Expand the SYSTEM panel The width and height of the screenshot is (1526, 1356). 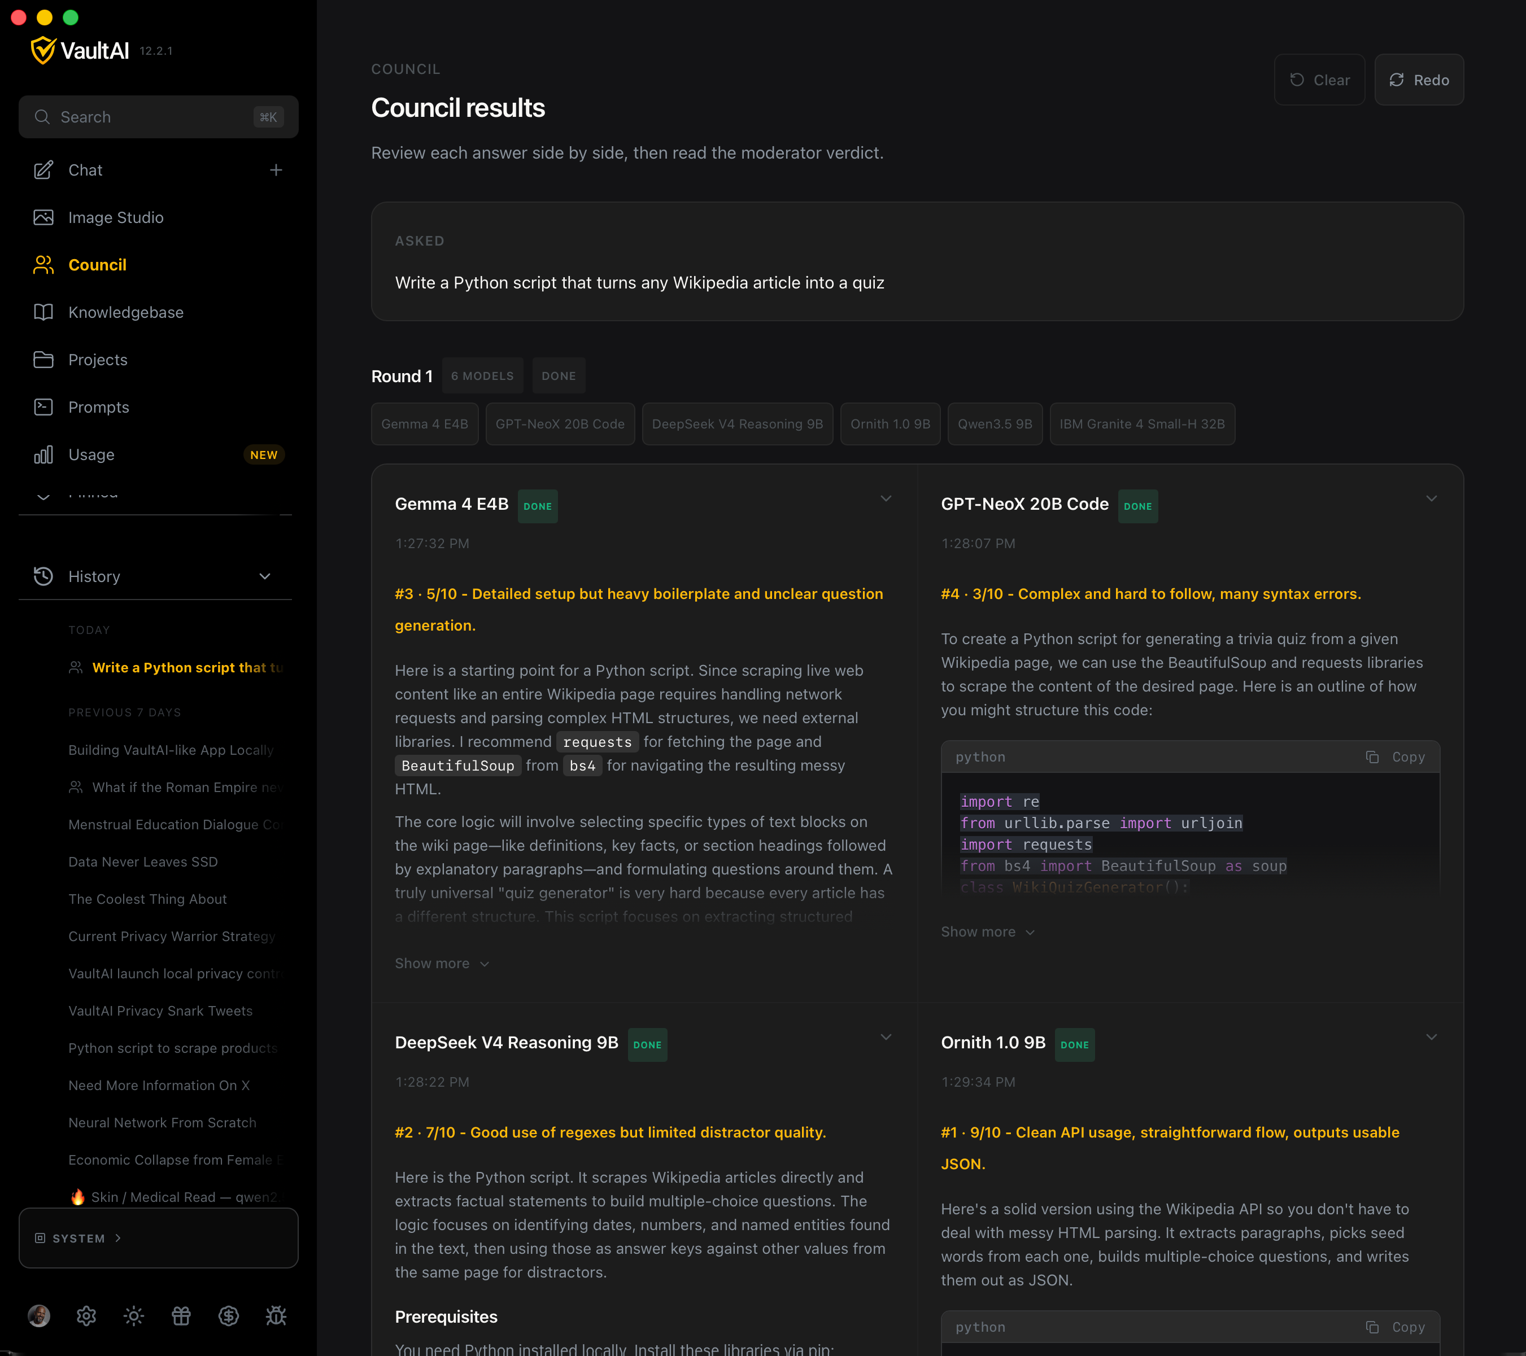tap(158, 1238)
